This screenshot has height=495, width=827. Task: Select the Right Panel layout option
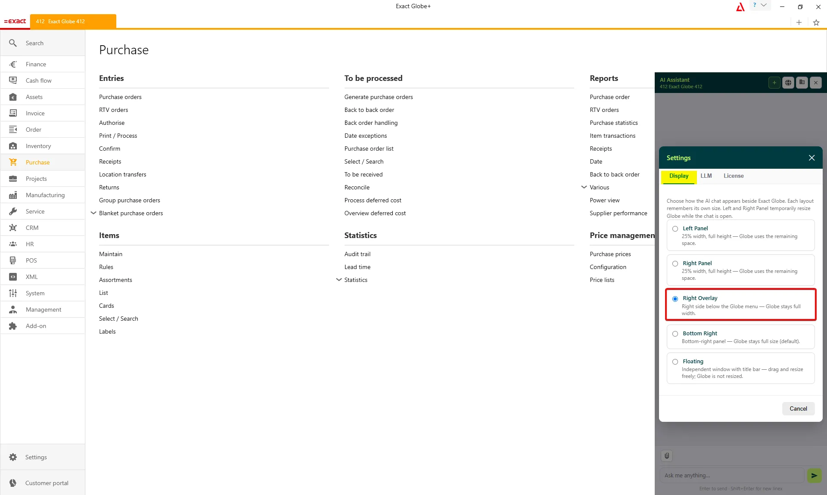tap(740, 270)
